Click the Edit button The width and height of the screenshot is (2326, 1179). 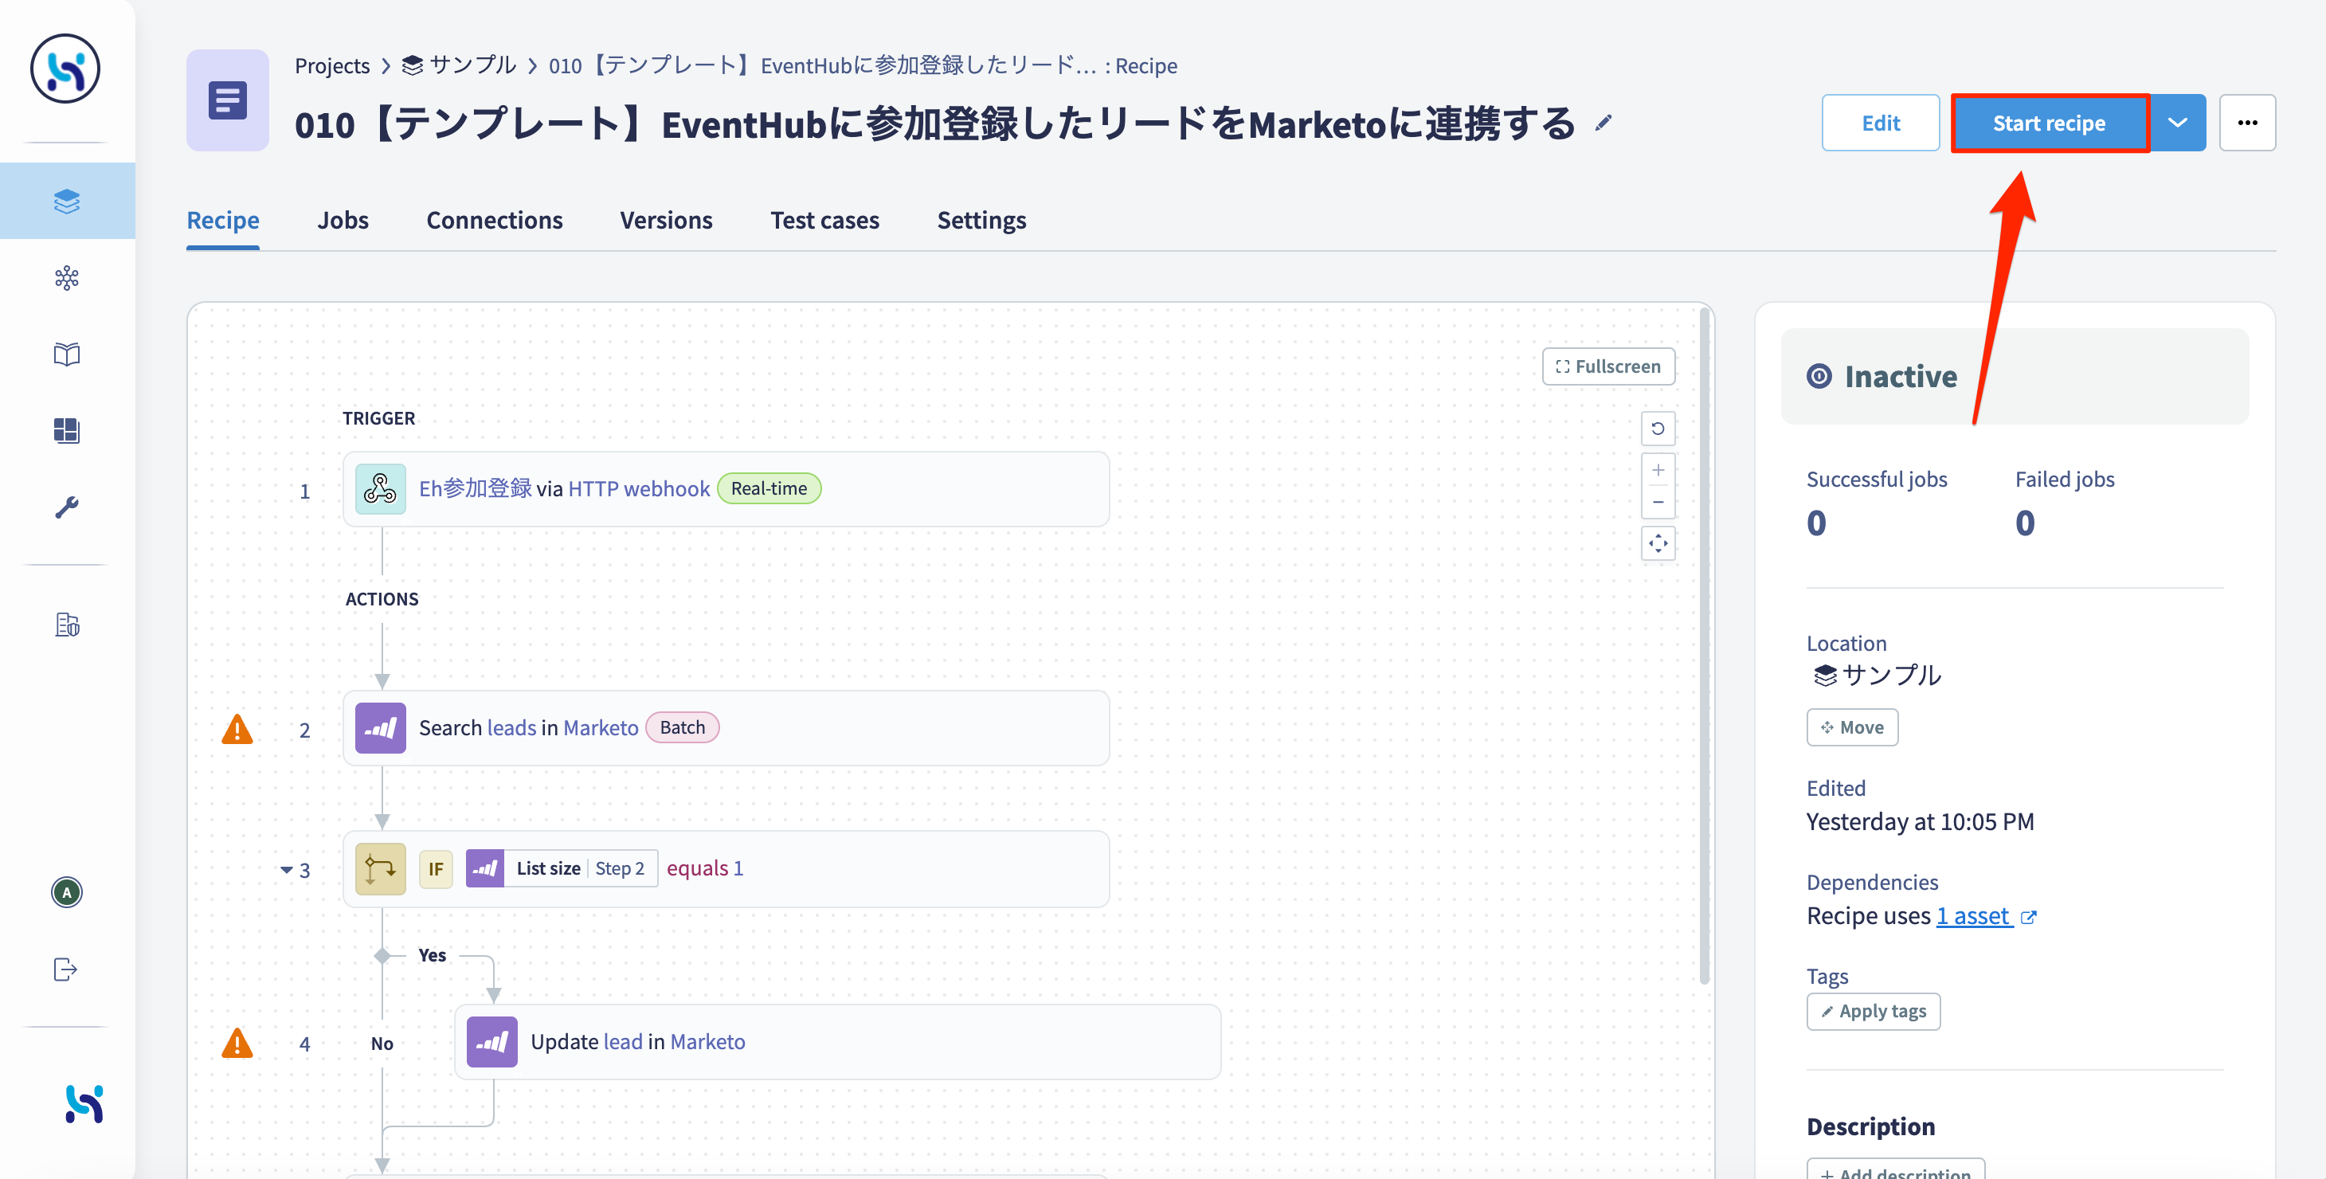1881,123
